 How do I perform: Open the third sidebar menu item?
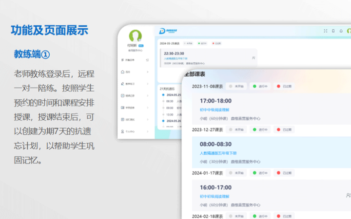pos(129,95)
